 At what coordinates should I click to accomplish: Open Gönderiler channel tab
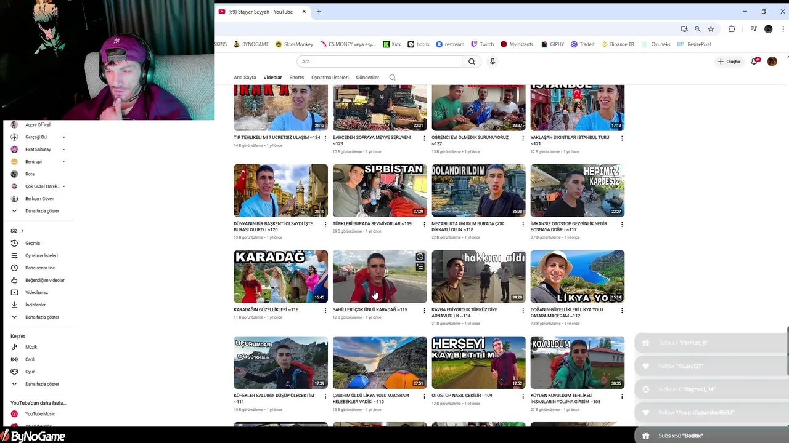(x=367, y=78)
